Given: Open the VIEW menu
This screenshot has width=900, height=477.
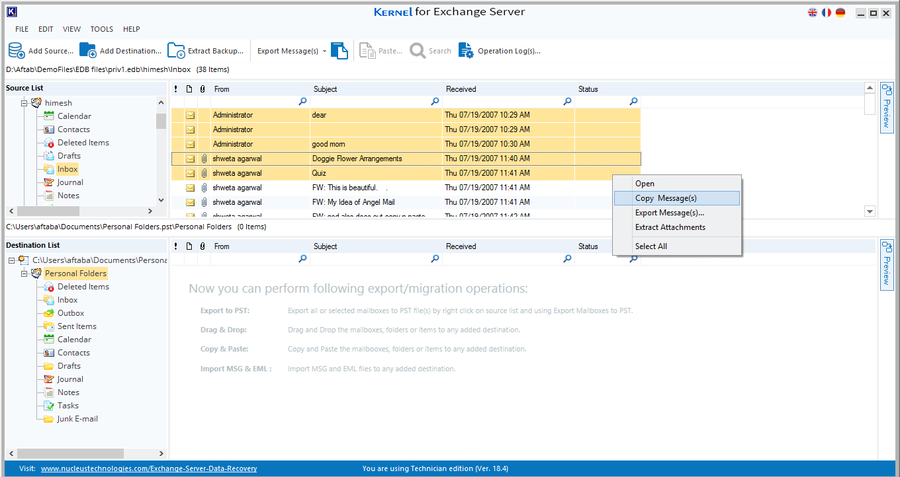Looking at the screenshot, I should 72,29.
